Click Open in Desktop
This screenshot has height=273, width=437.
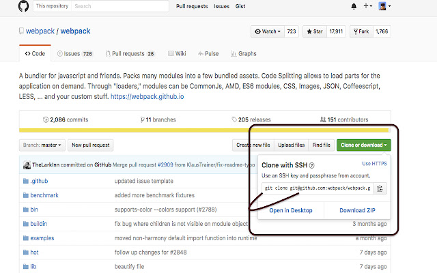pos(291,210)
